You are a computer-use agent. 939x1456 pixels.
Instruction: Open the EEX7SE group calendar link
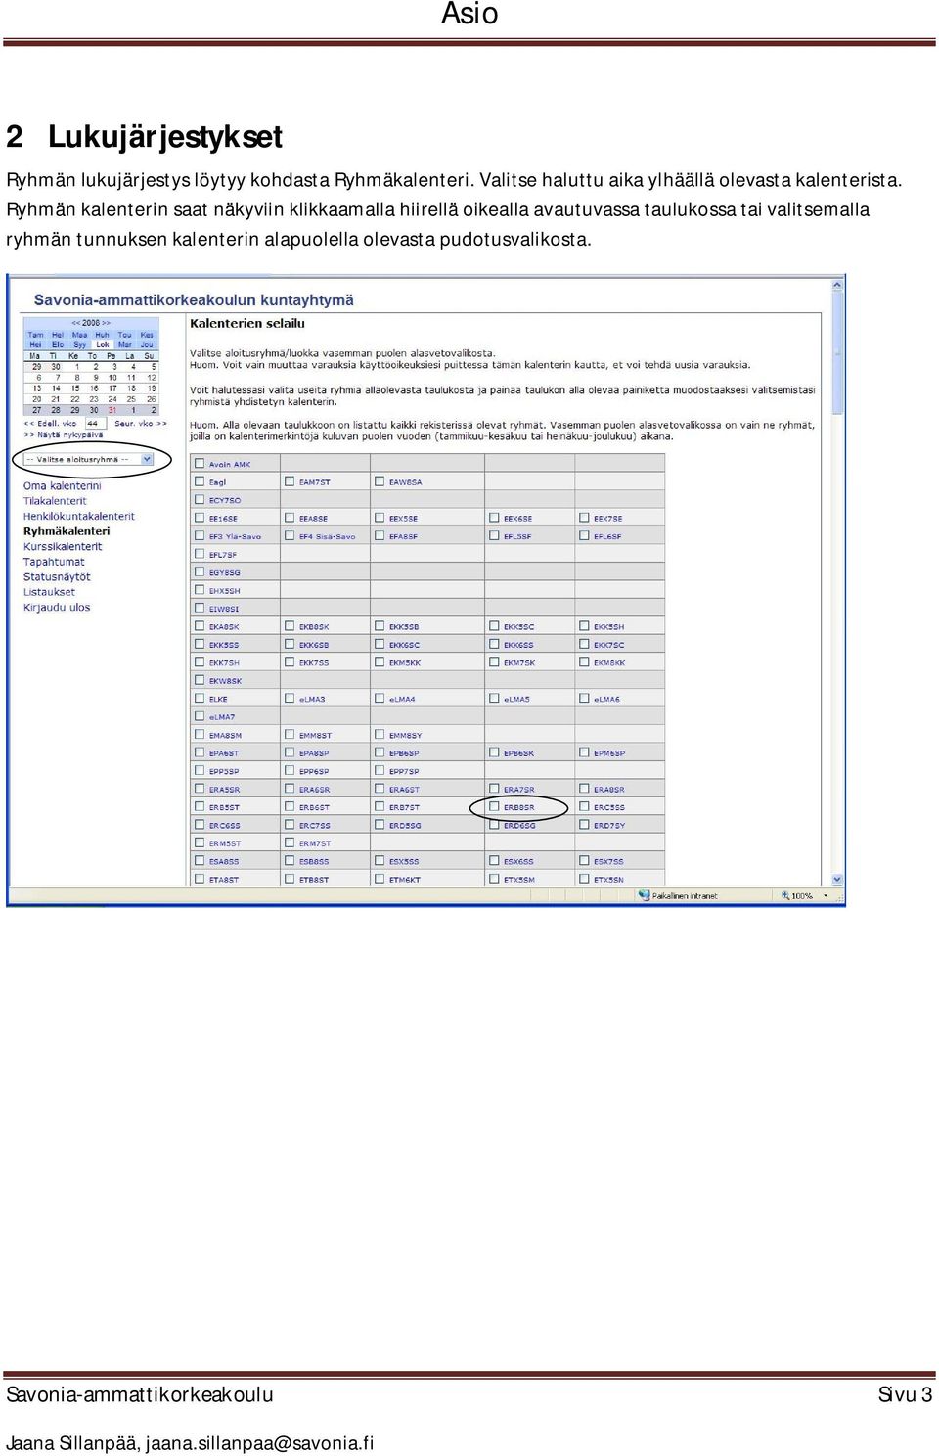click(x=607, y=519)
